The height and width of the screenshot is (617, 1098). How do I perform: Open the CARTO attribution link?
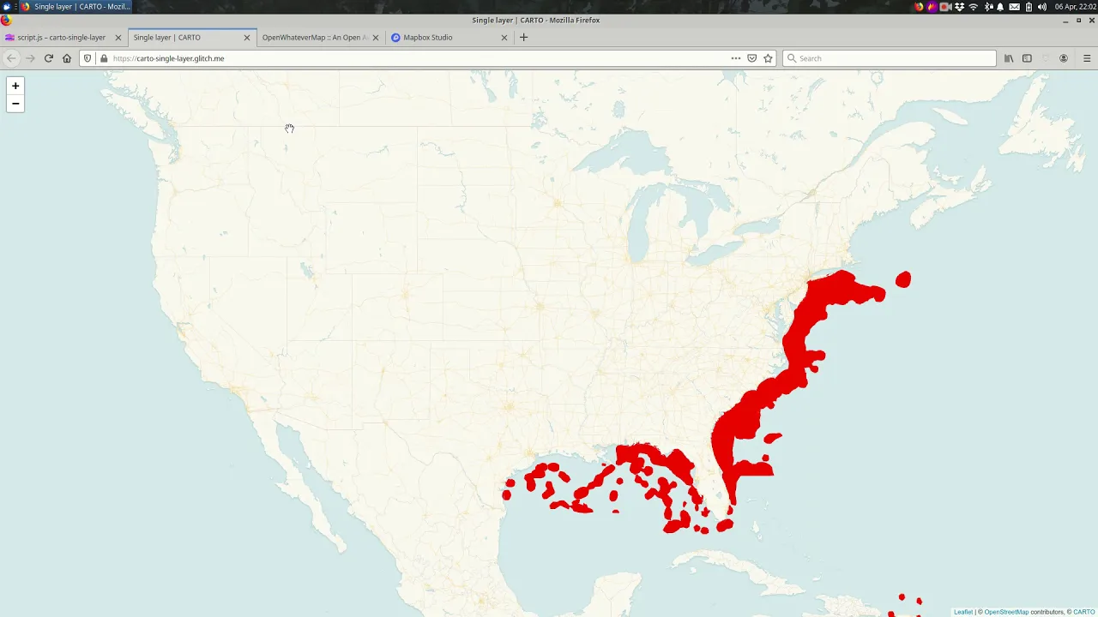point(1084,612)
